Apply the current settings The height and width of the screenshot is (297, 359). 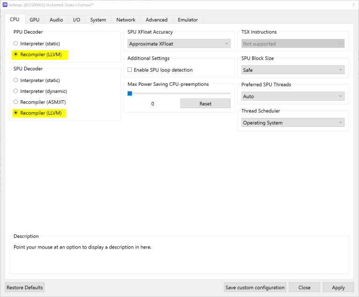338,287
